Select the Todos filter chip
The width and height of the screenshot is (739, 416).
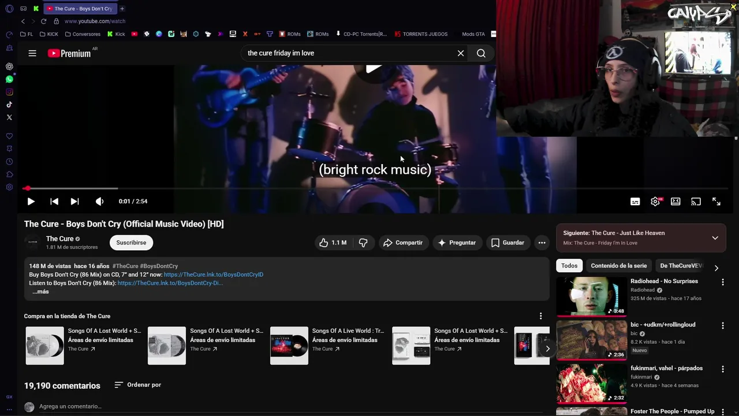tap(569, 266)
